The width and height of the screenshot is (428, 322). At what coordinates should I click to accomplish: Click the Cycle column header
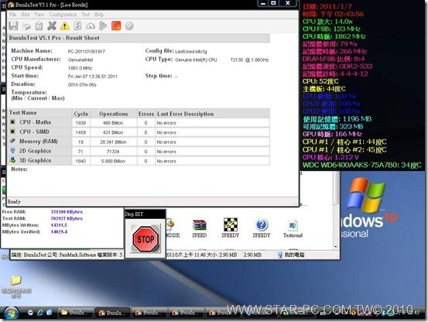pos(81,114)
